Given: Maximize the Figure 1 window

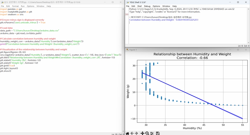Looking at the screenshot, I should coord(238,50).
